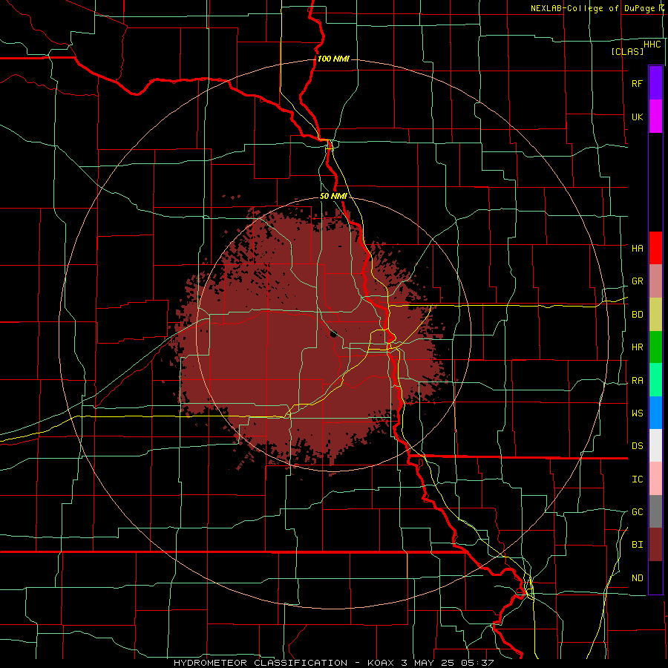Screen dimensions: 668x668
Task: Pick the RA light green legend swatch
Action: pos(655,380)
